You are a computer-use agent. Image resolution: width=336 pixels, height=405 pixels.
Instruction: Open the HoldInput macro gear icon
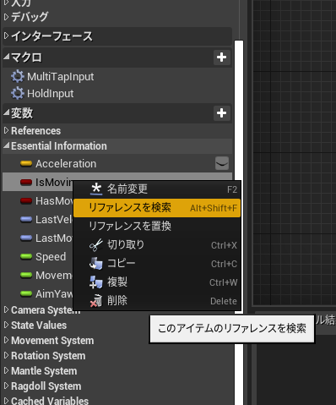pos(18,94)
